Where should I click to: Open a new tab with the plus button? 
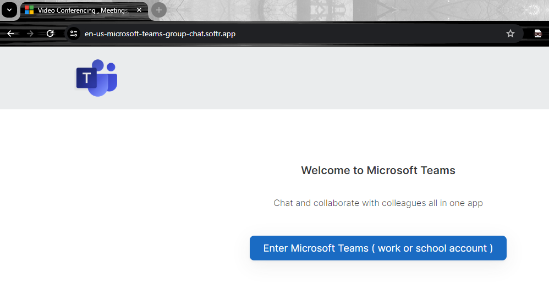tap(159, 10)
